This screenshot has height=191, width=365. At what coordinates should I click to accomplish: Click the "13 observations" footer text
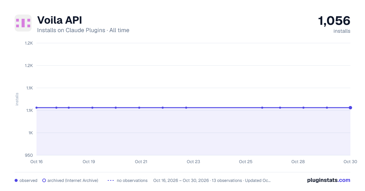(x=227, y=180)
